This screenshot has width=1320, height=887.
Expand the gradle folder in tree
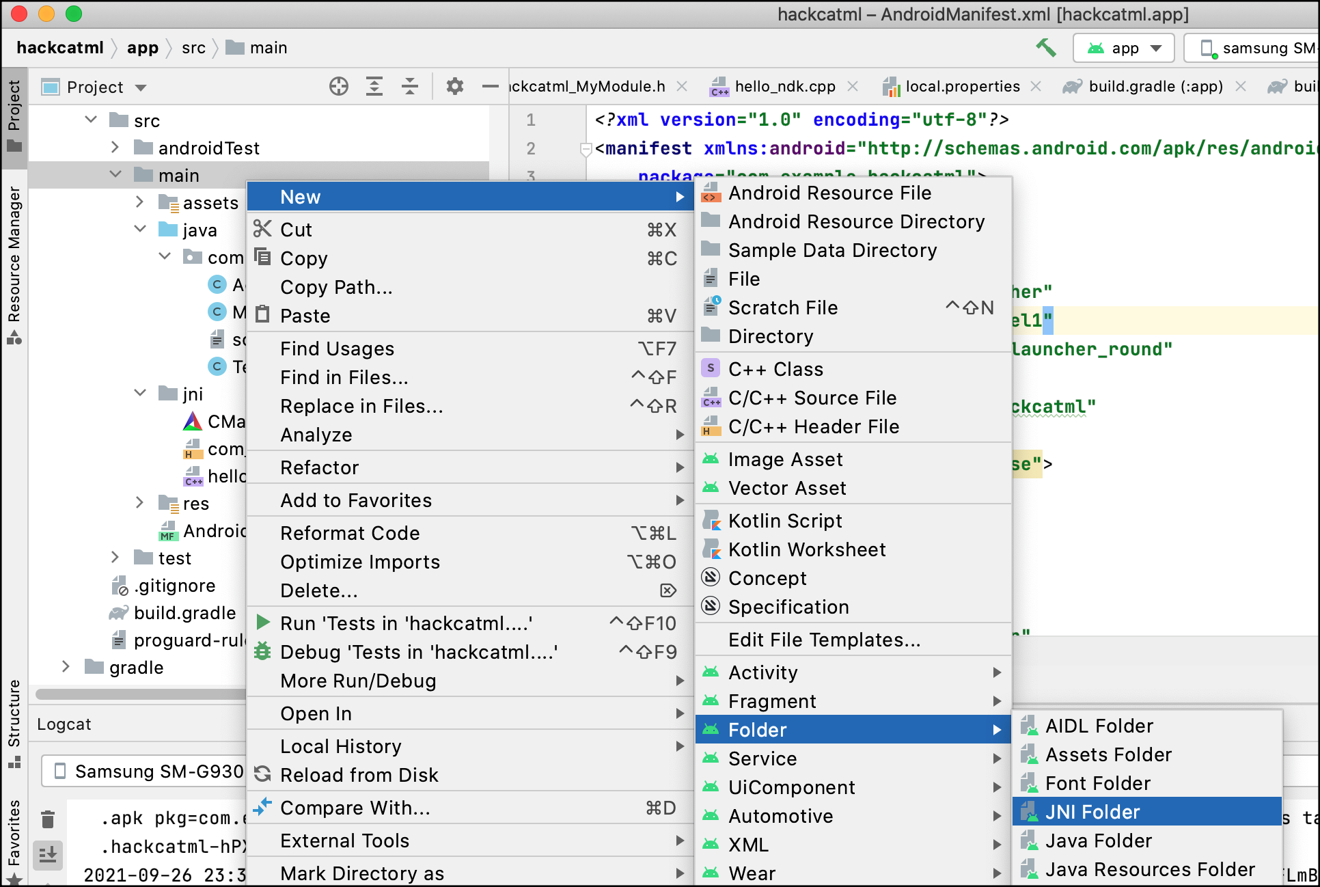tap(66, 667)
